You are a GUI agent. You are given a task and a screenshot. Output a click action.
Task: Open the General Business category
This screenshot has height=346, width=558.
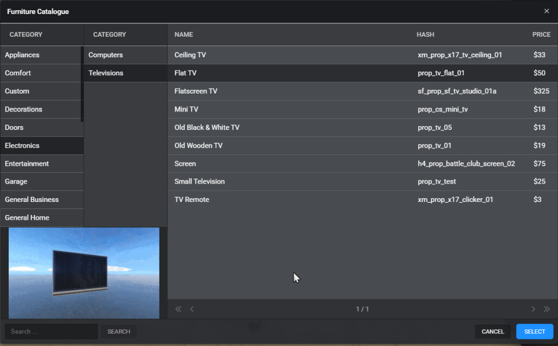[42, 200]
